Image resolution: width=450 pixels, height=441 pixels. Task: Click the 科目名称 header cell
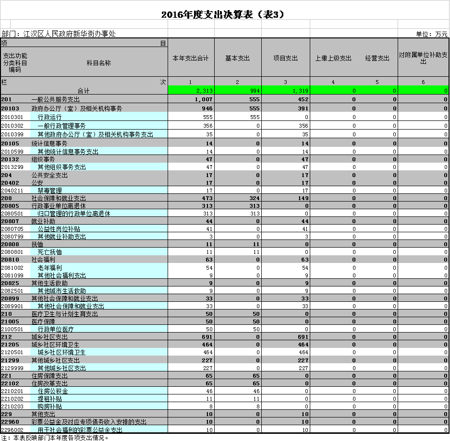pyautogui.click(x=98, y=63)
